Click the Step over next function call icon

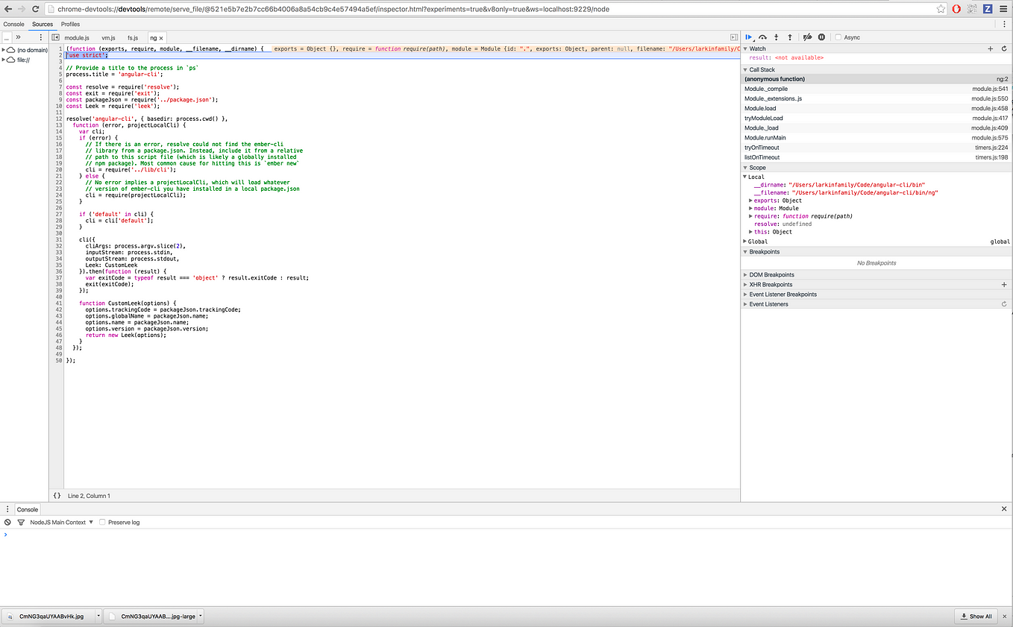point(763,37)
